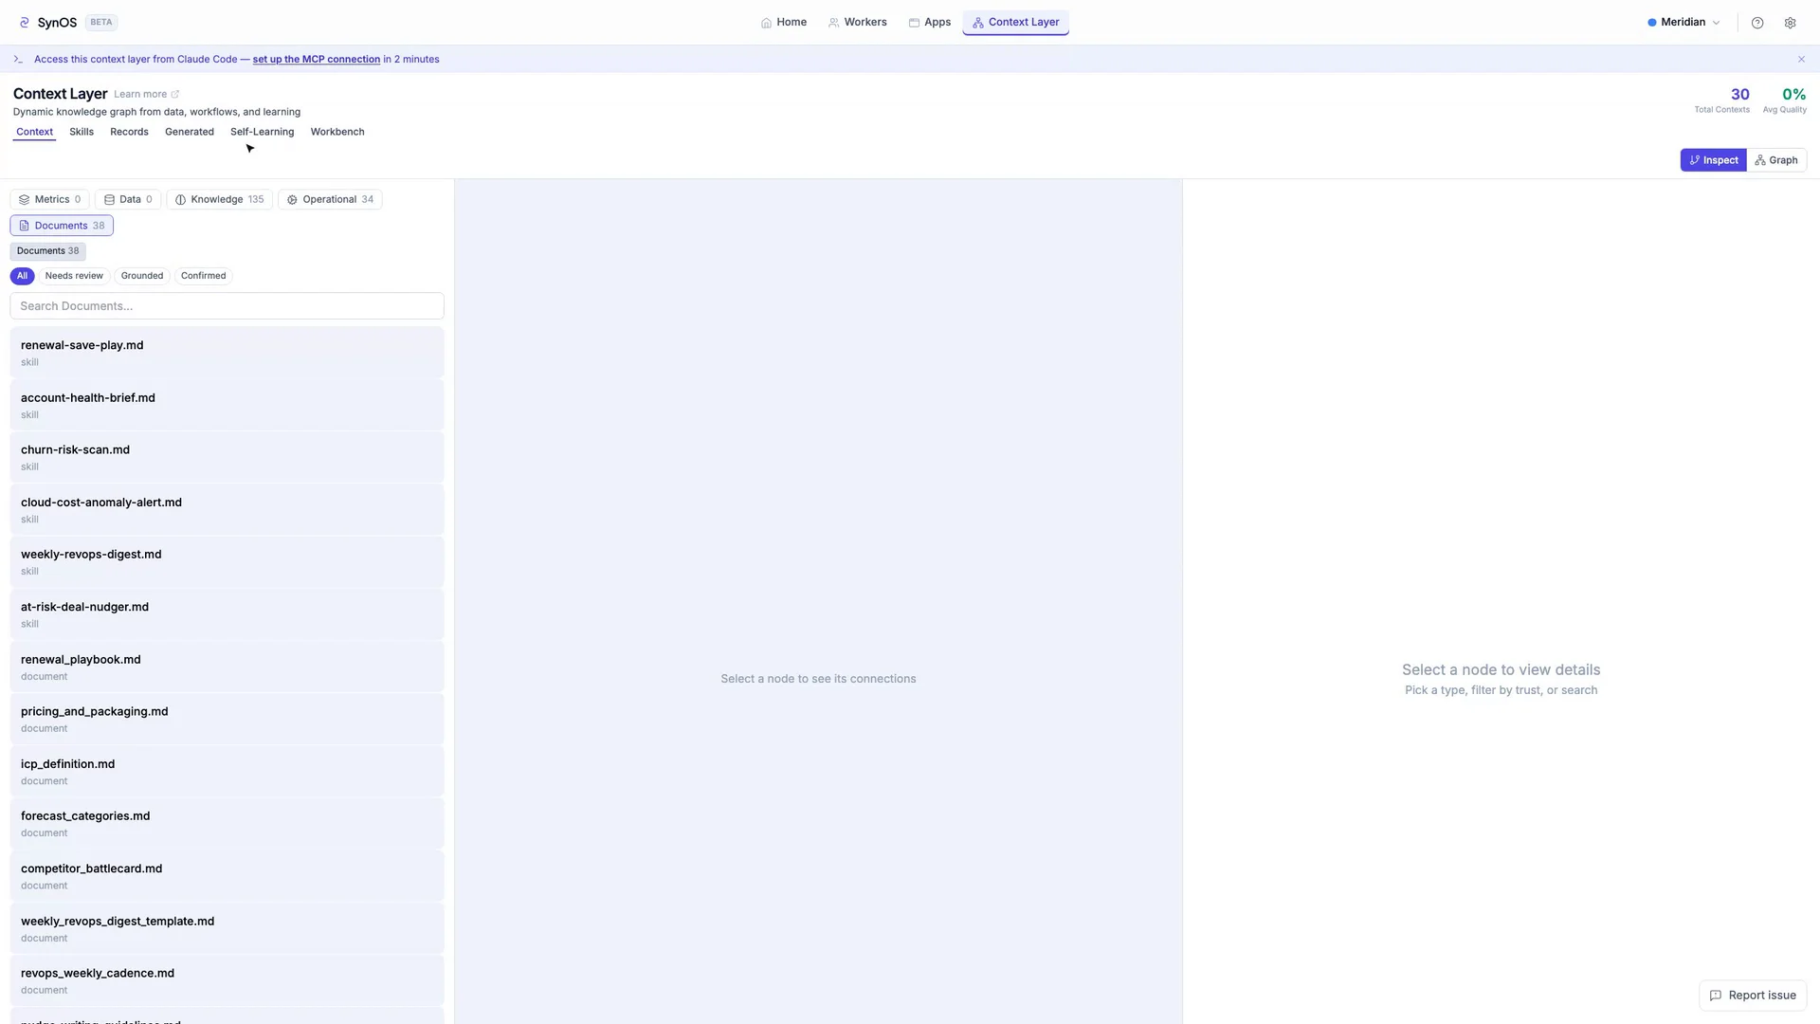This screenshot has width=1820, height=1024.
Task: Select revops_weekly_cadence.md document
Action: click(x=227, y=980)
